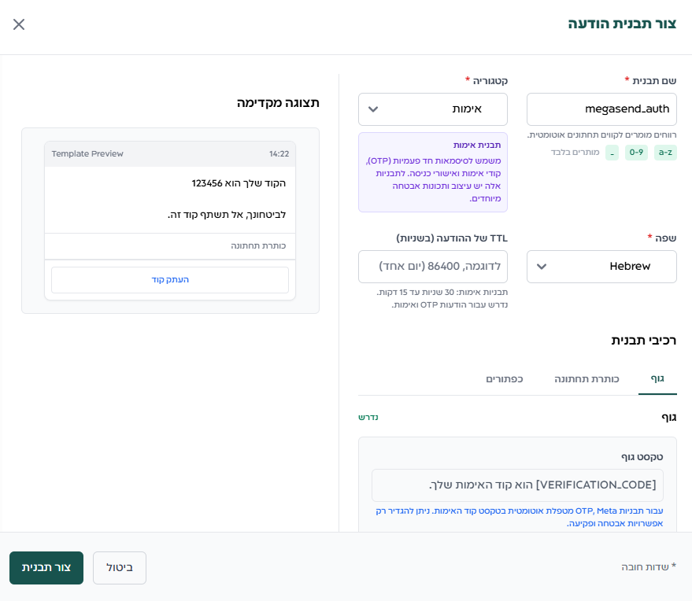Click chevron arrow in Hebrew language dropdown
The image size is (692, 601).
pos(542,267)
